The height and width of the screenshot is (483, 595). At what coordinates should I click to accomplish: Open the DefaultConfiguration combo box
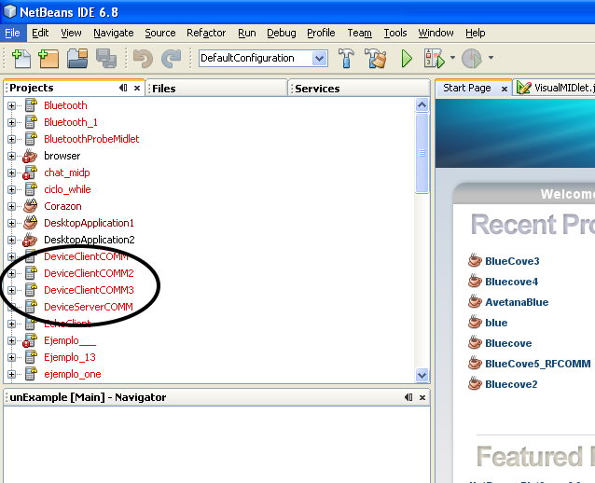pos(263,59)
